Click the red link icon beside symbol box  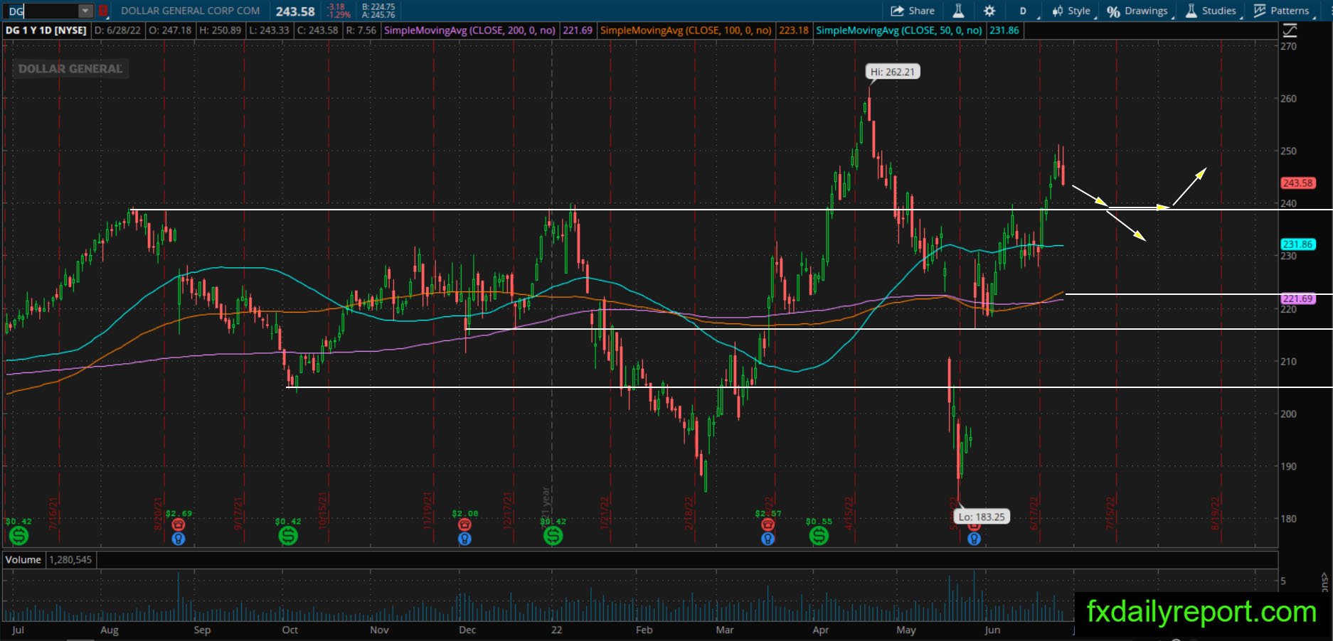[103, 11]
